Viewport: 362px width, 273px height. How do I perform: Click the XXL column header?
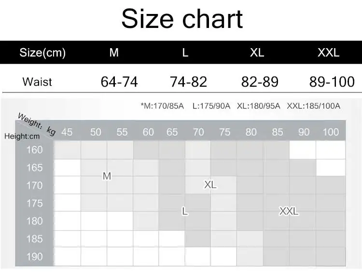pos(328,52)
